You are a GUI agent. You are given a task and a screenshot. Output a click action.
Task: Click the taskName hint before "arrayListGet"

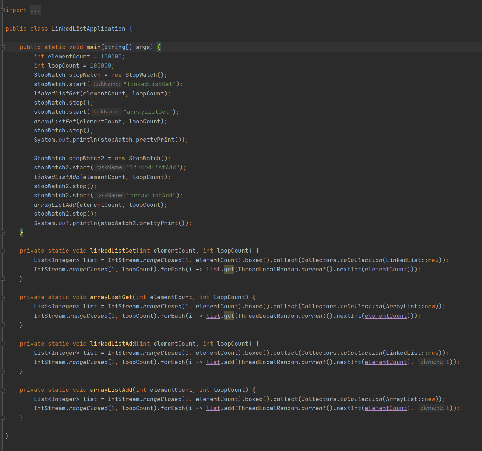tap(106, 112)
